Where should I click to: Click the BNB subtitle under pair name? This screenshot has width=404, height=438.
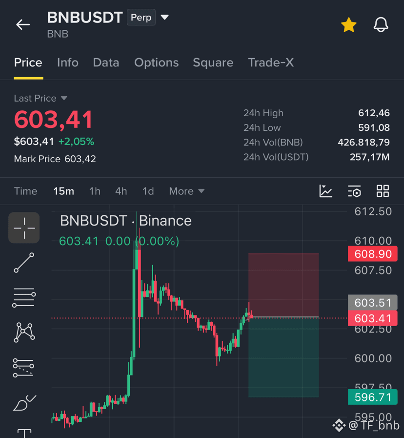click(58, 34)
